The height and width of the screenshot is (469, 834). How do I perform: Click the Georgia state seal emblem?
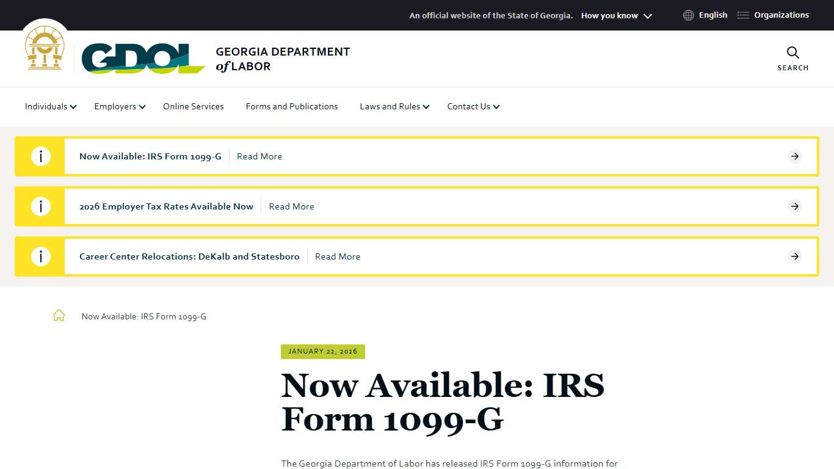coord(45,48)
